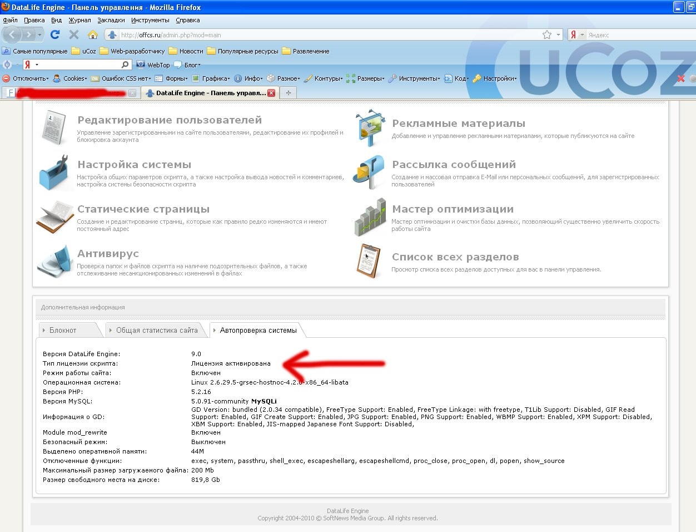Open the Правка menu

(x=34, y=20)
